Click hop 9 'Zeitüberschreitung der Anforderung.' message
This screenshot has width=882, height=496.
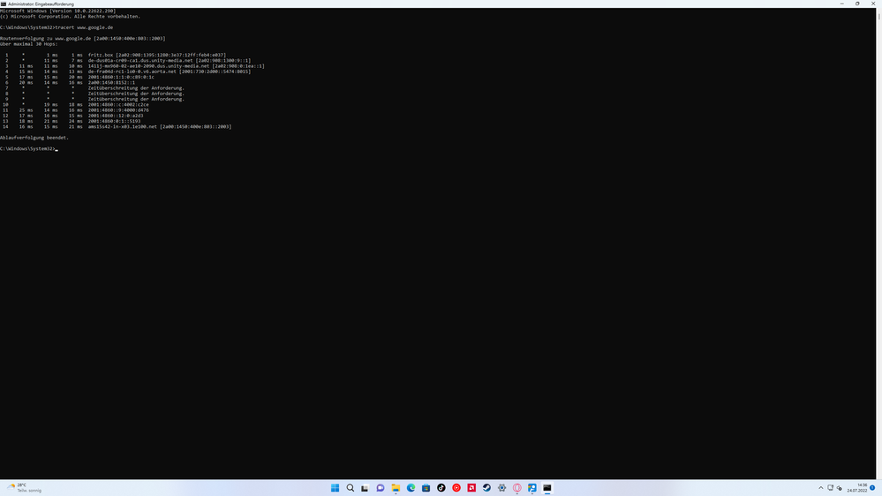point(136,99)
